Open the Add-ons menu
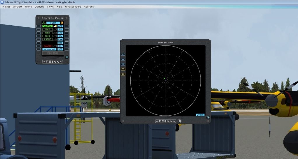The width and height of the screenshot is (298, 159). coord(89,7)
